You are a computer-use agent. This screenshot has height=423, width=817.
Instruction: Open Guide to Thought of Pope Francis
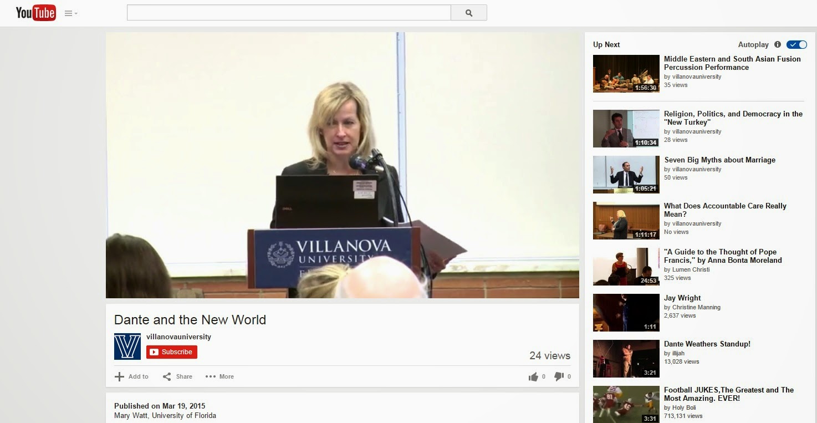tap(723, 256)
